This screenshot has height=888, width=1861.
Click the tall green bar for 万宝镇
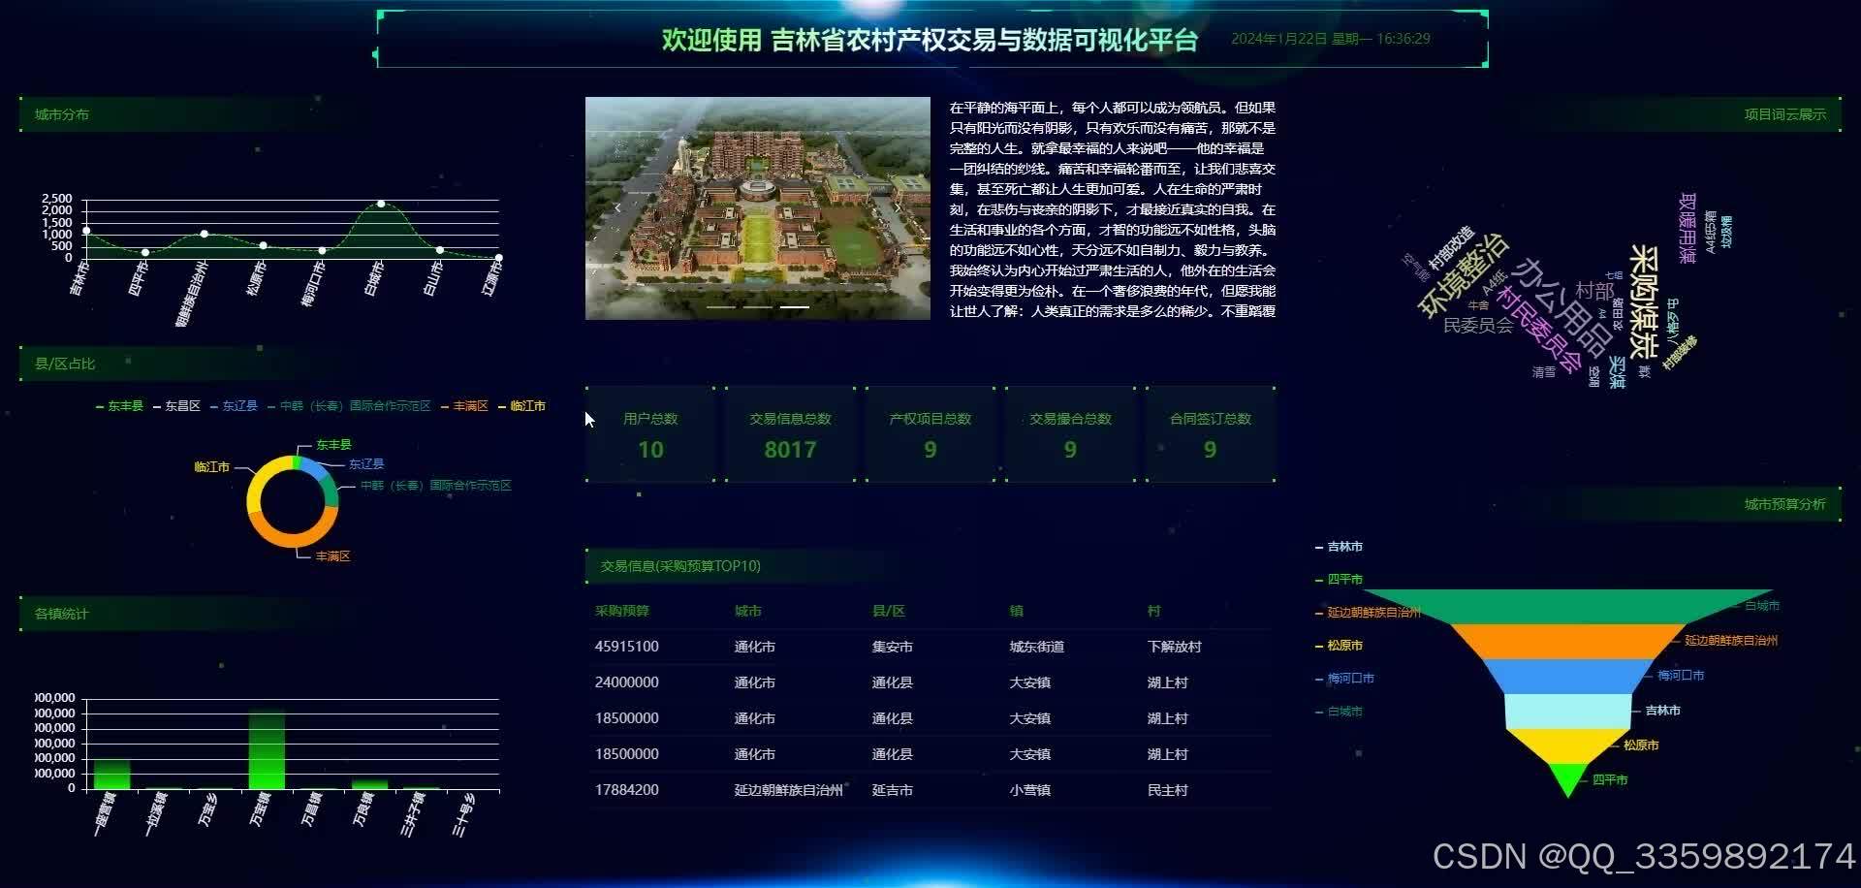pyautogui.click(x=267, y=750)
